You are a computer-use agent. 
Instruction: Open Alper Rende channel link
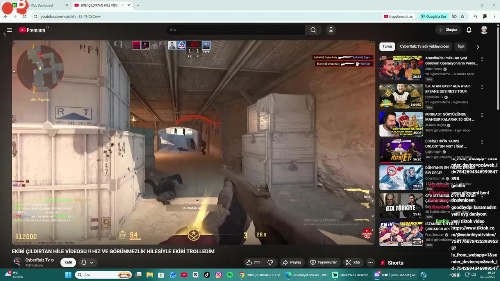434,69
